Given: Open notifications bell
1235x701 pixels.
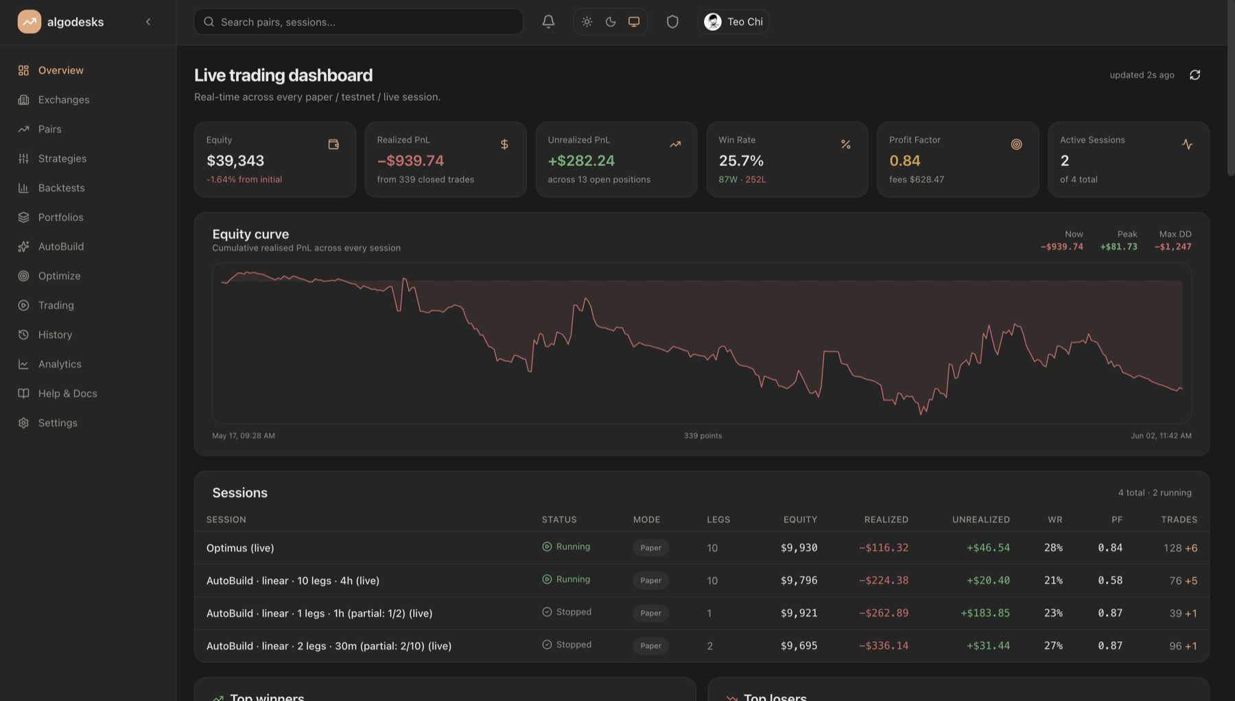Looking at the screenshot, I should [548, 22].
